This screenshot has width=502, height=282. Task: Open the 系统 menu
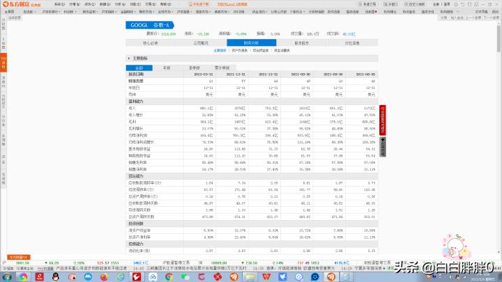point(59,4)
